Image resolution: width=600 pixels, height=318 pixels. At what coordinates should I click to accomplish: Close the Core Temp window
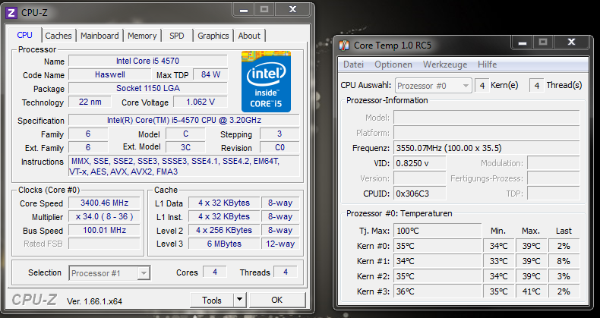pos(571,43)
